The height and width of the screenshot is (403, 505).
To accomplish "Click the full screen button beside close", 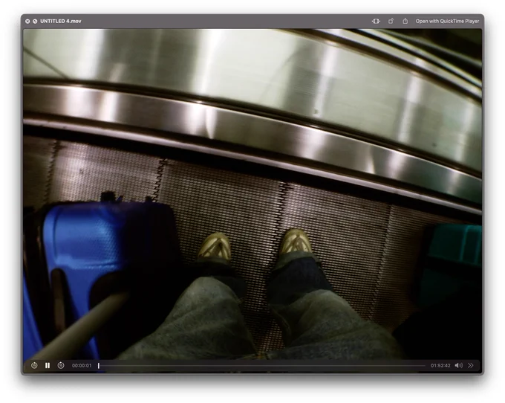I will (x=35, y=22).
